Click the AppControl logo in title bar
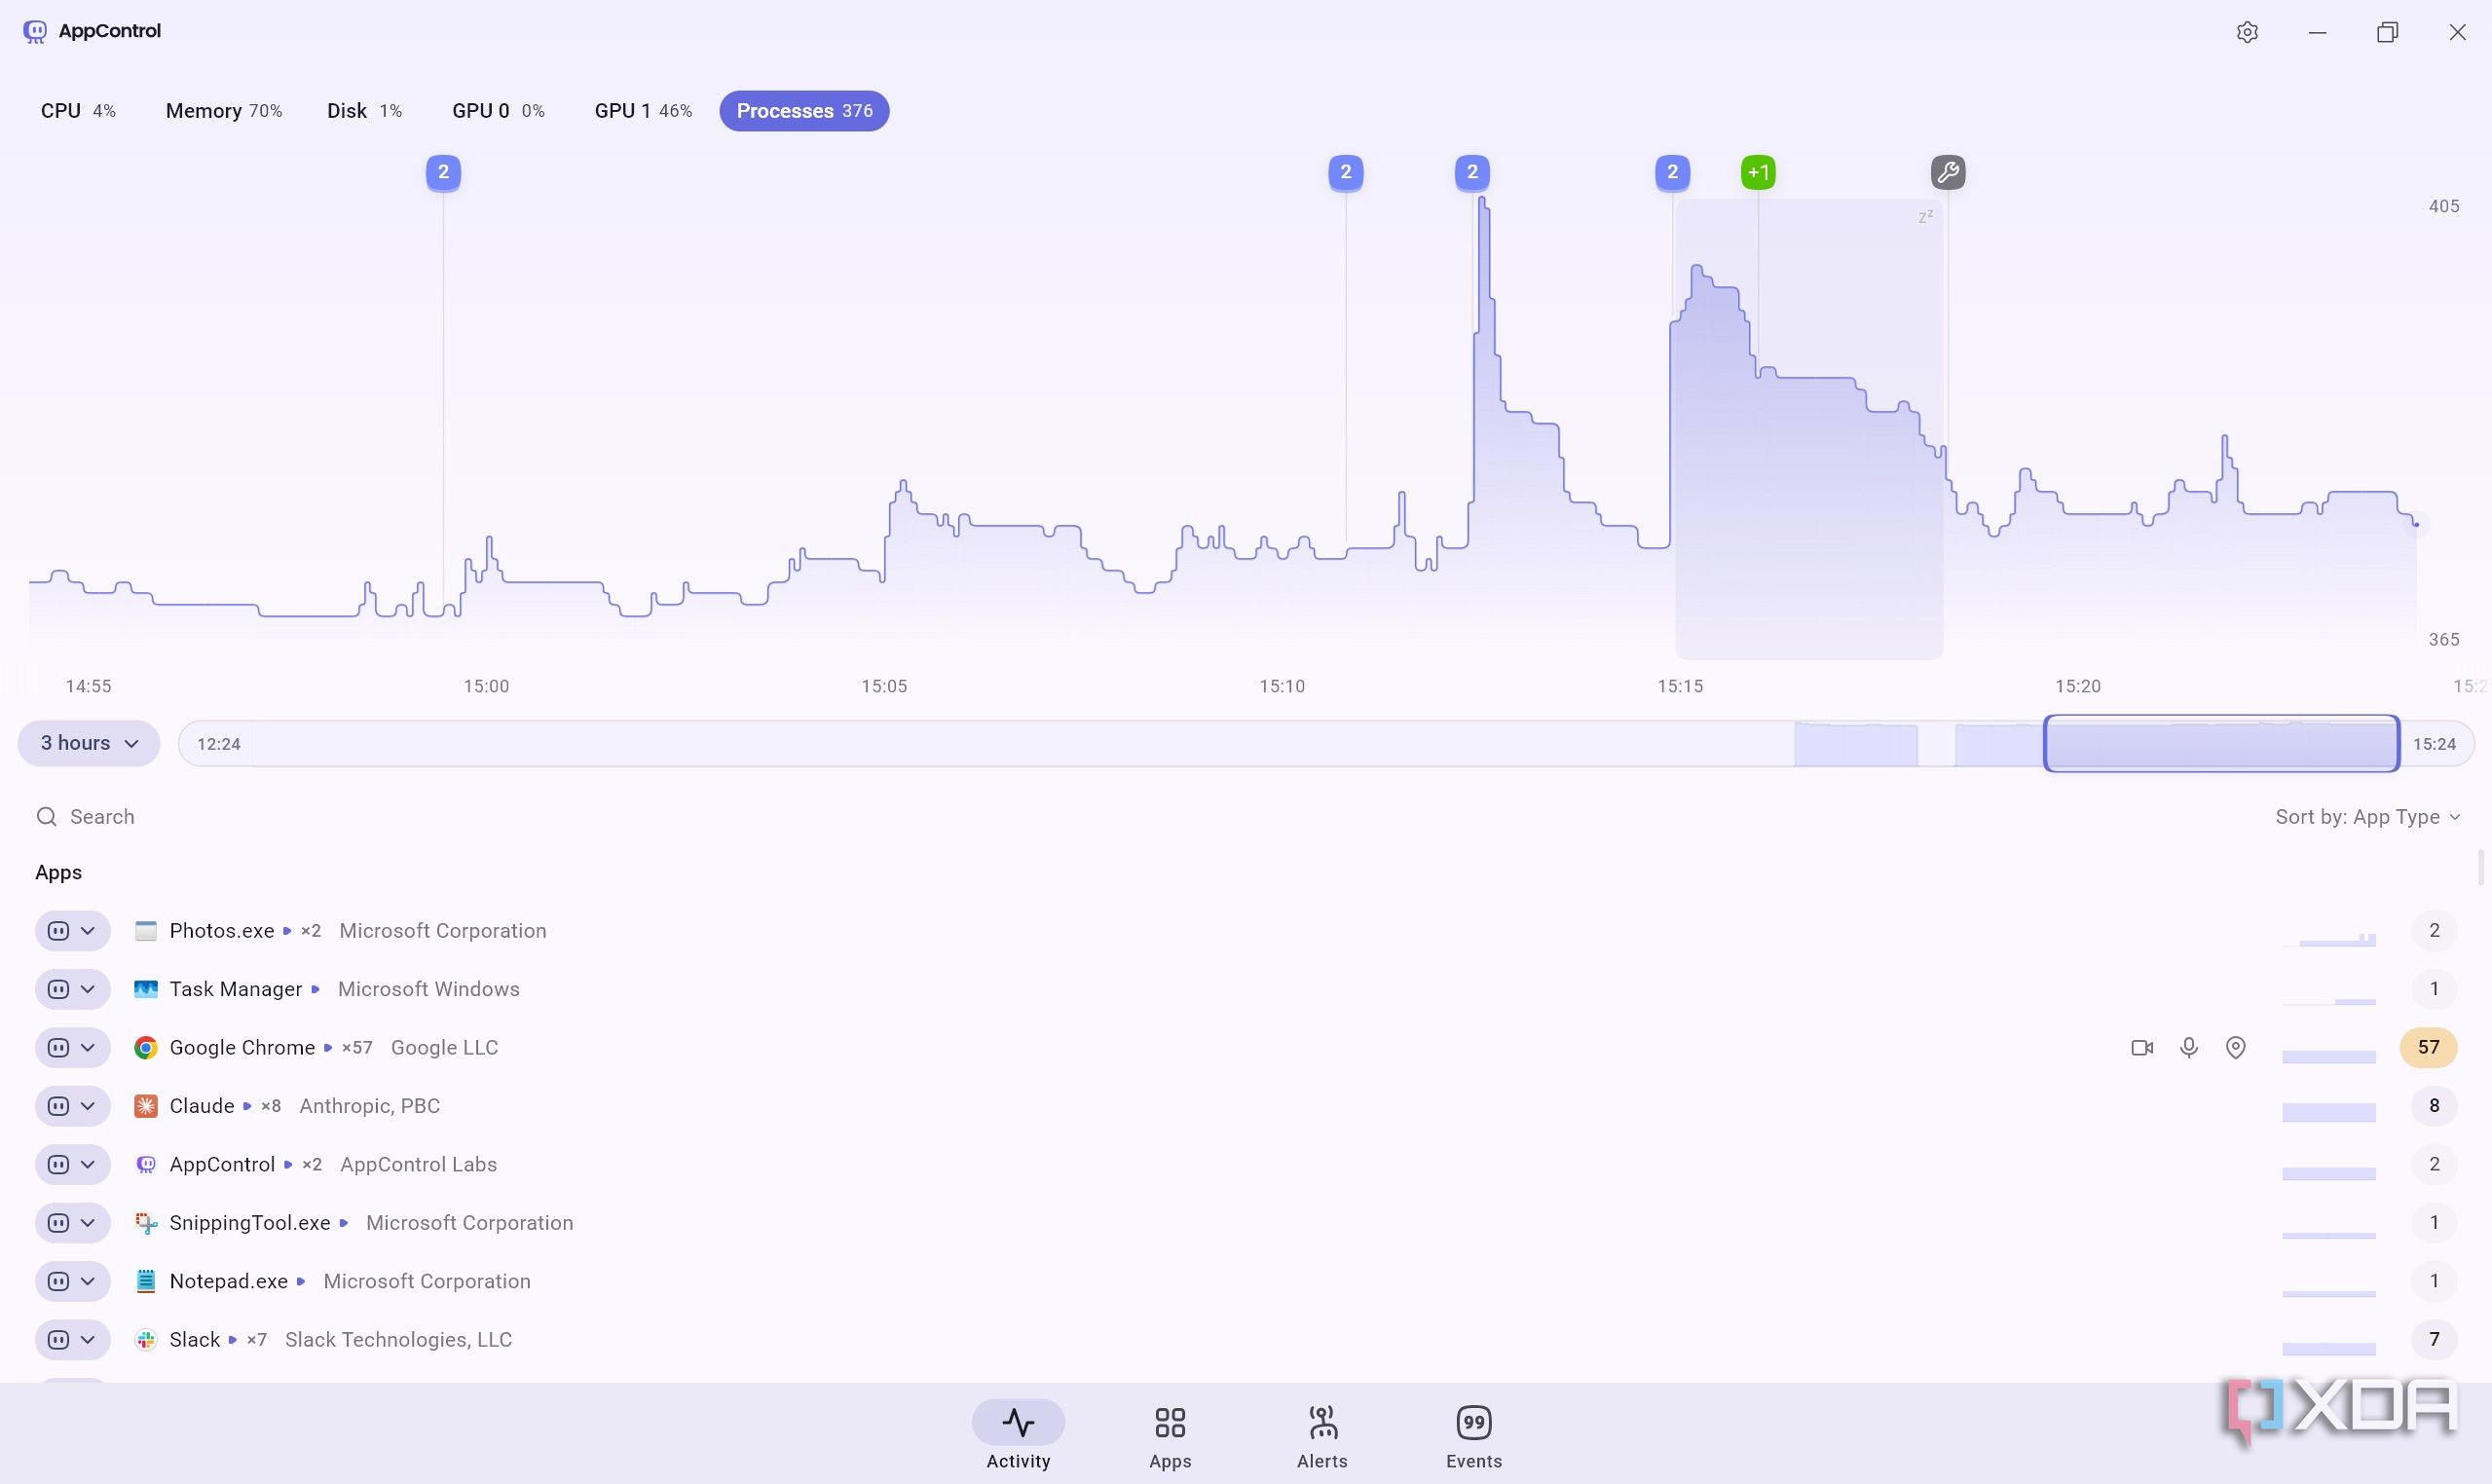This screenshot has width=2492, height=1484. tap(35, 31)
